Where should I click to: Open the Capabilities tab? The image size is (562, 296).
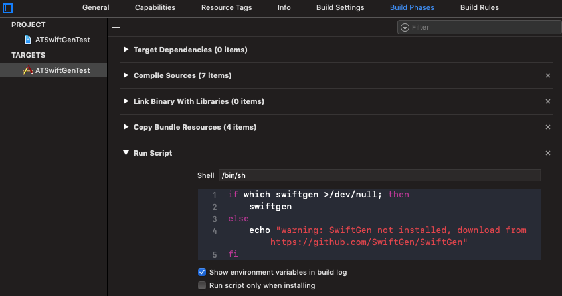[x=155, y=8]
